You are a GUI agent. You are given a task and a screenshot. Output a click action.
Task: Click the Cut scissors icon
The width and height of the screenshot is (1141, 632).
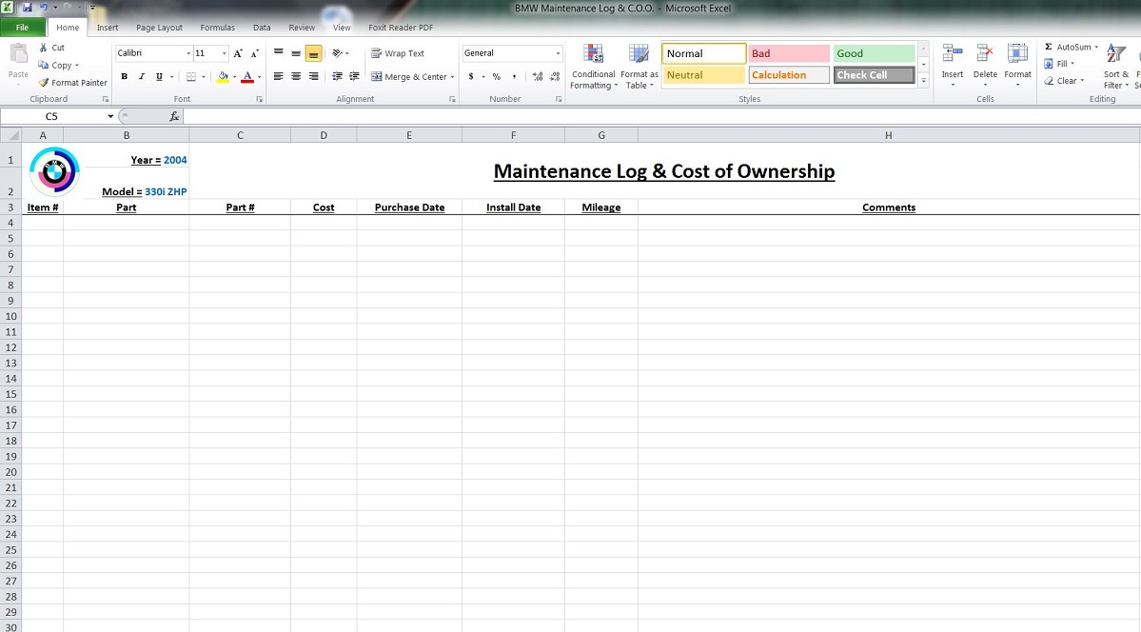click(x=43, y=48)
